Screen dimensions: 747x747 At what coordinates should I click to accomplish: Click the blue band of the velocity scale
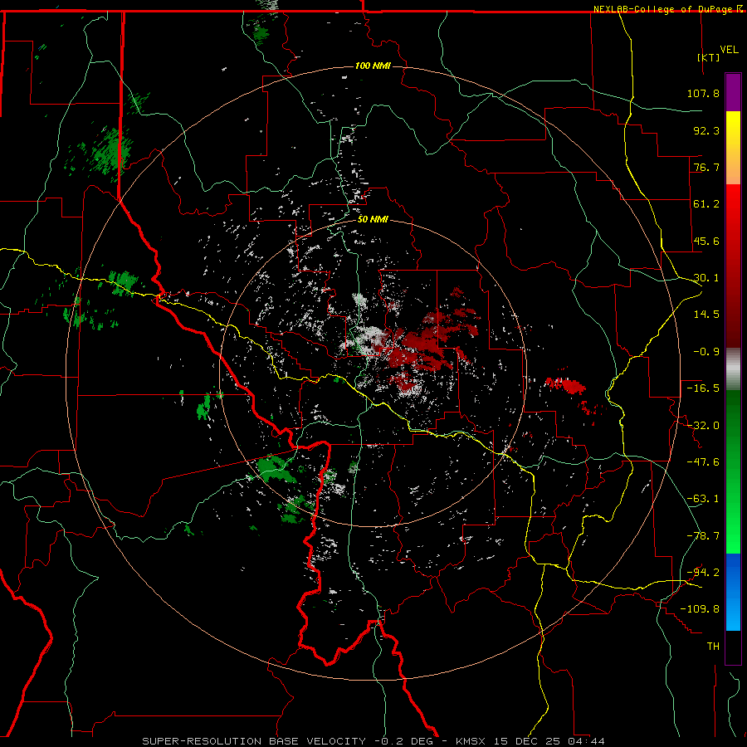pyautogui.click(x=733, y=592)
